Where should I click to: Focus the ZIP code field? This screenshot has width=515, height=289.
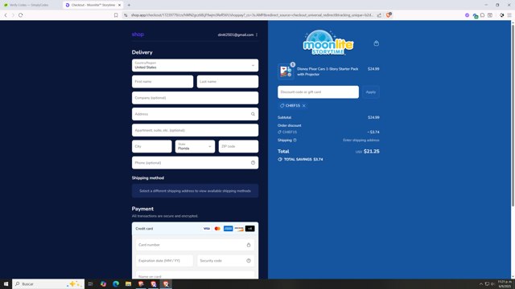click(238, 146)
